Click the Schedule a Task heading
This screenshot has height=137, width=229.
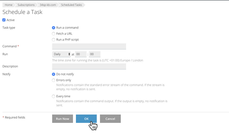click(22, 12)
